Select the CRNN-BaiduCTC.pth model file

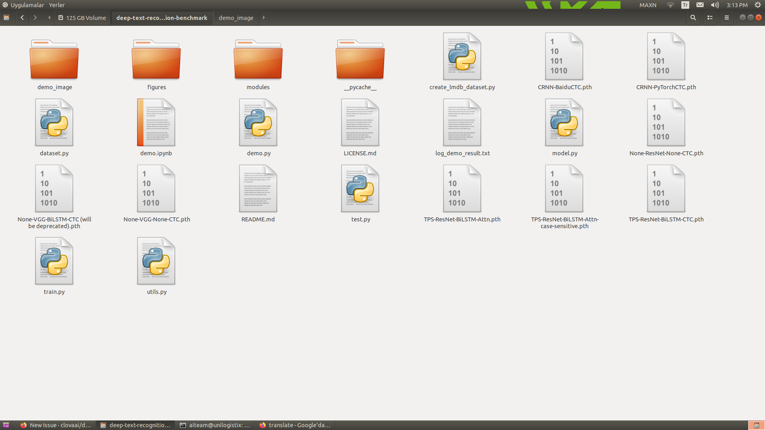pos(564,56)
